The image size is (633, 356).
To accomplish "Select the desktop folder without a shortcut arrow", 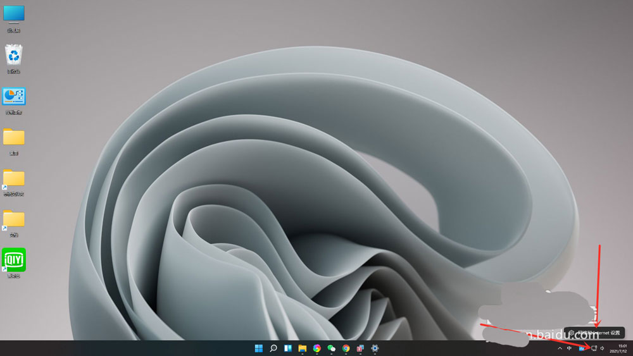I will point(14,141).
